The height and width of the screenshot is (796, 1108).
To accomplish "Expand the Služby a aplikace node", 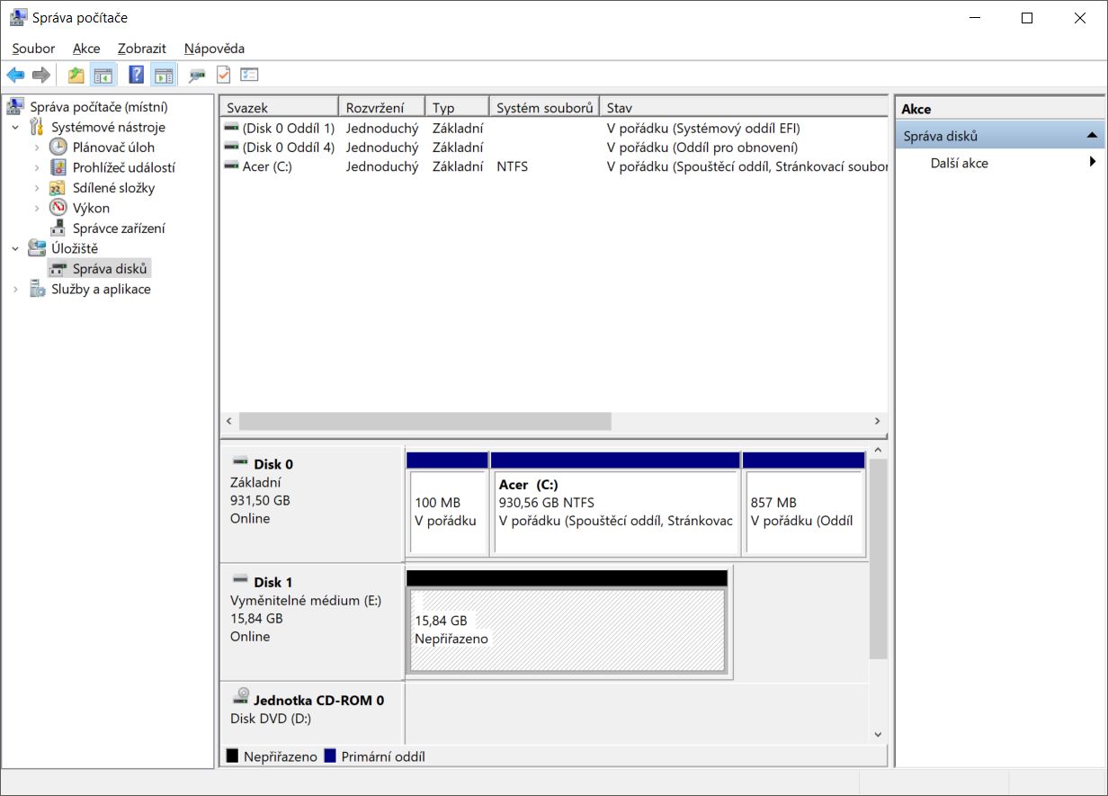I will pos(15,290).
